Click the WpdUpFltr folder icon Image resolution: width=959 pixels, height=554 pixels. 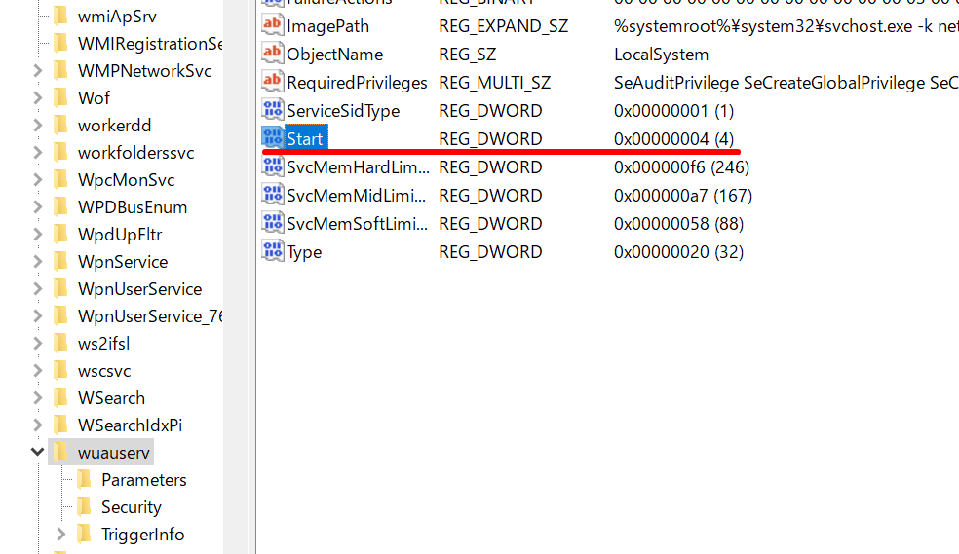pyautogui.click(x=60, y=235)
